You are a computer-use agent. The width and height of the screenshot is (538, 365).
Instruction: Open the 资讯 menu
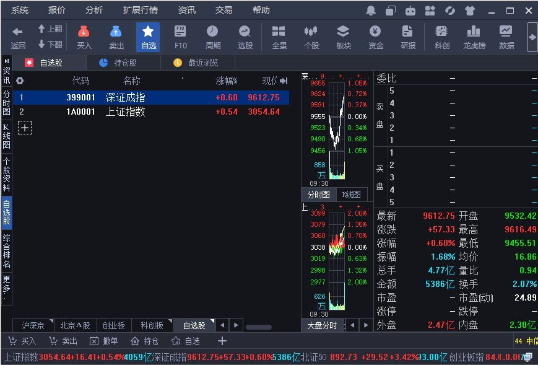[x=186, y=11]
